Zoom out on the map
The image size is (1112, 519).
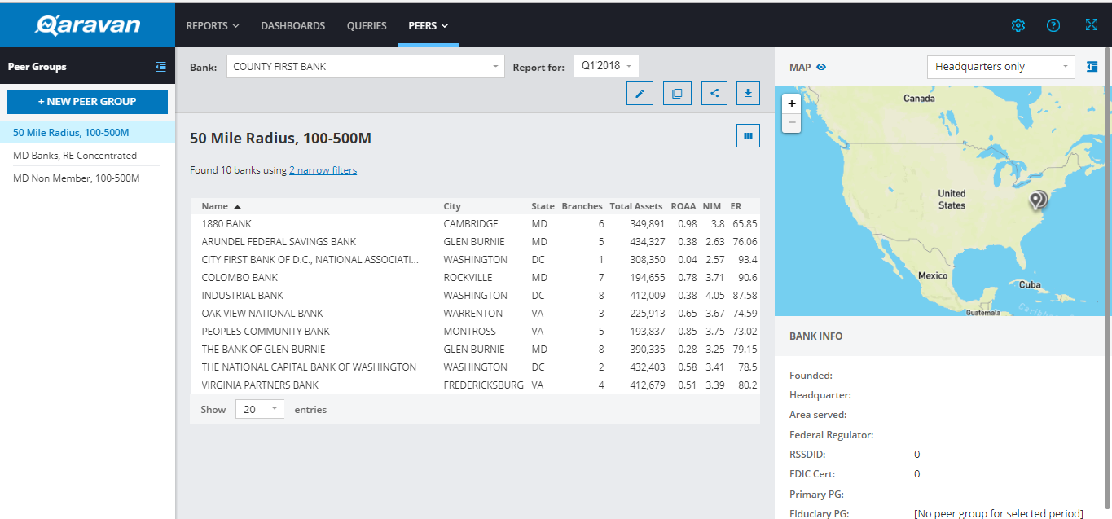point(791,122)
